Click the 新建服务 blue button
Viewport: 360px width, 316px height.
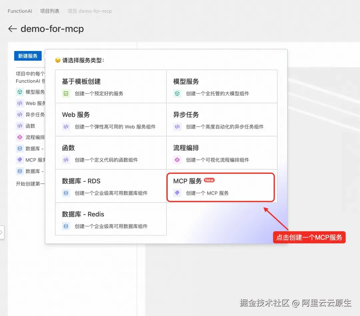pos(28,56)
